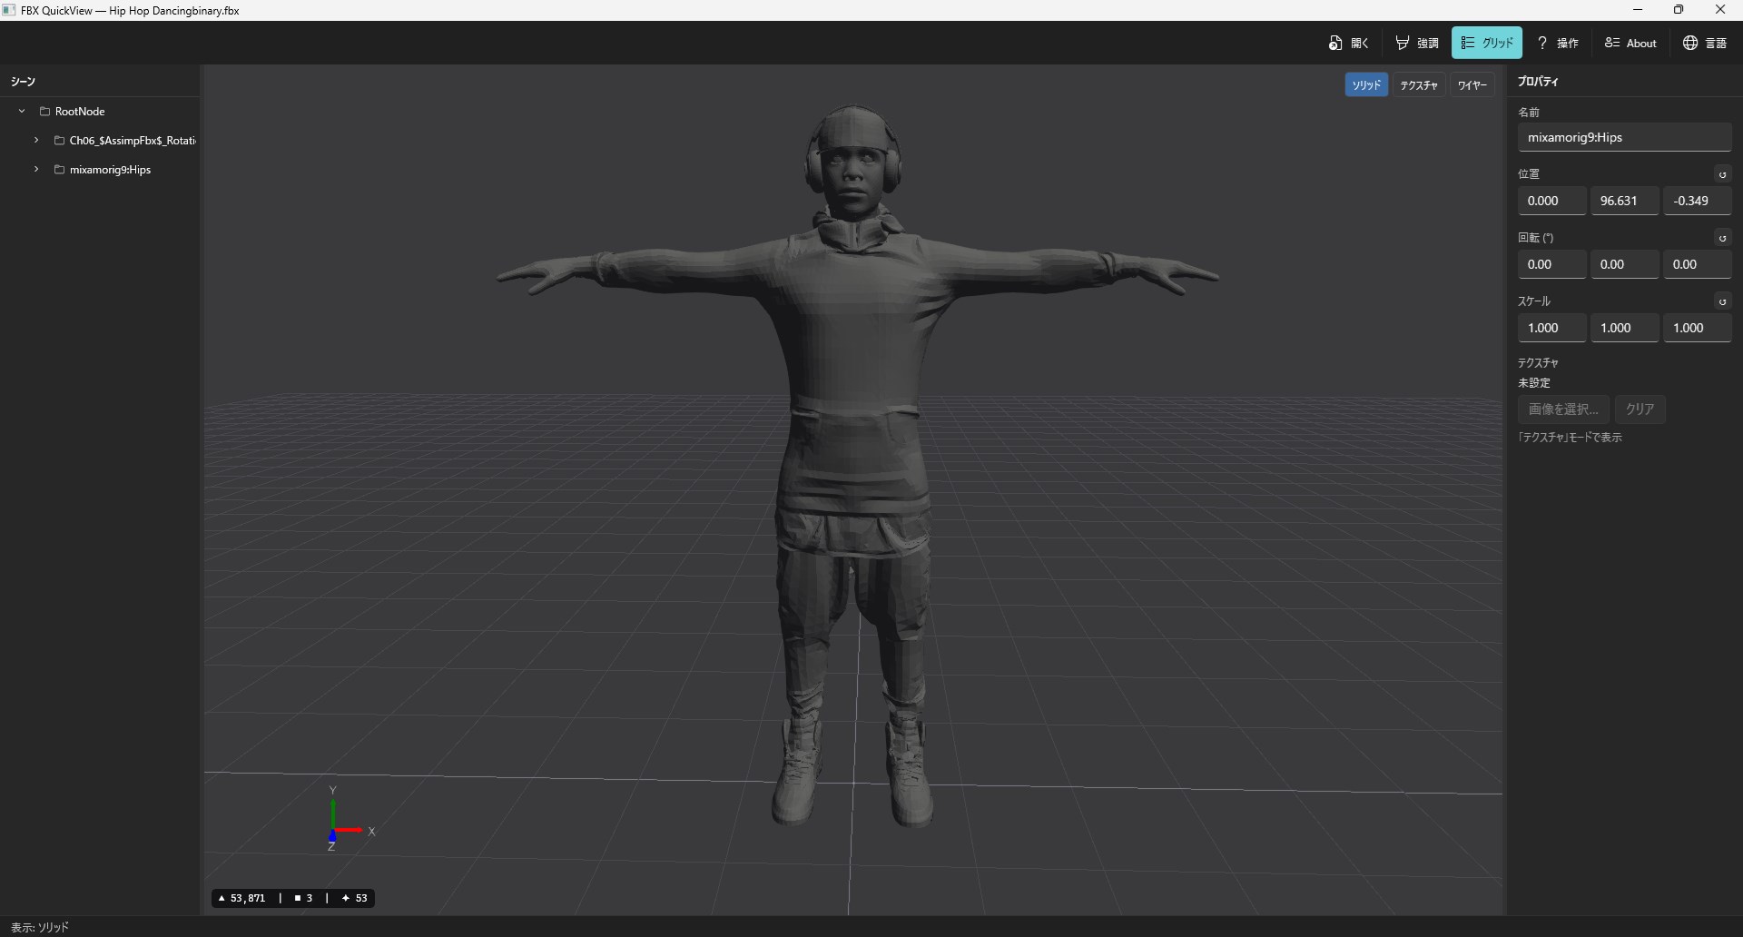Open the 操作 controls help
1743x937 pixels.
(x=1558, y=43)
